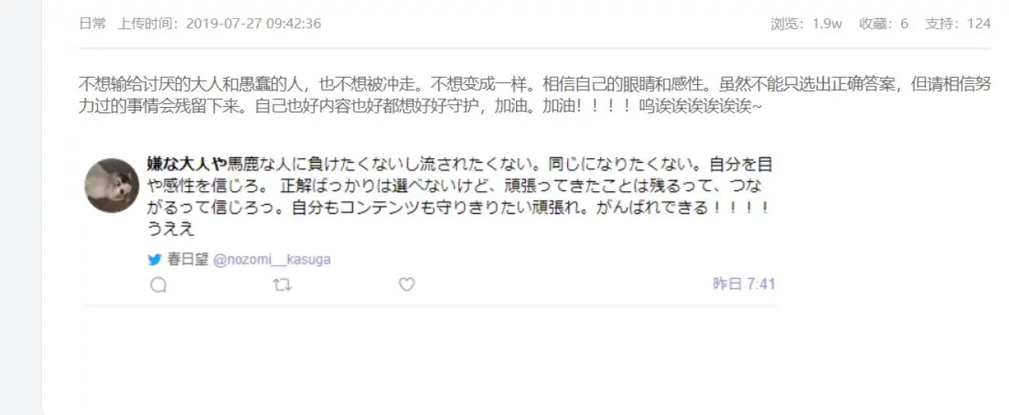This screenshot has width=1009, height=415.
Task: Click the retweet arrows icon
Action: tap(283, 285)
